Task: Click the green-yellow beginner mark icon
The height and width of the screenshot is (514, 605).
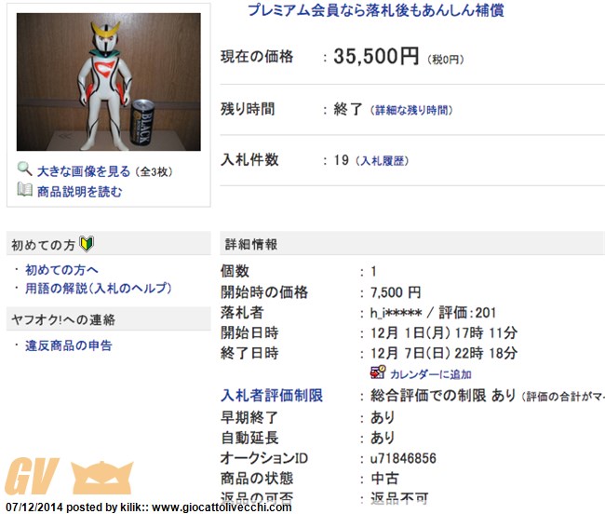Action: point(87,244)
